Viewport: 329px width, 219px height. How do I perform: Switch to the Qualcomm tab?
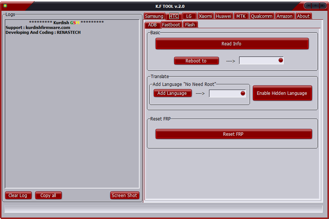262,16
